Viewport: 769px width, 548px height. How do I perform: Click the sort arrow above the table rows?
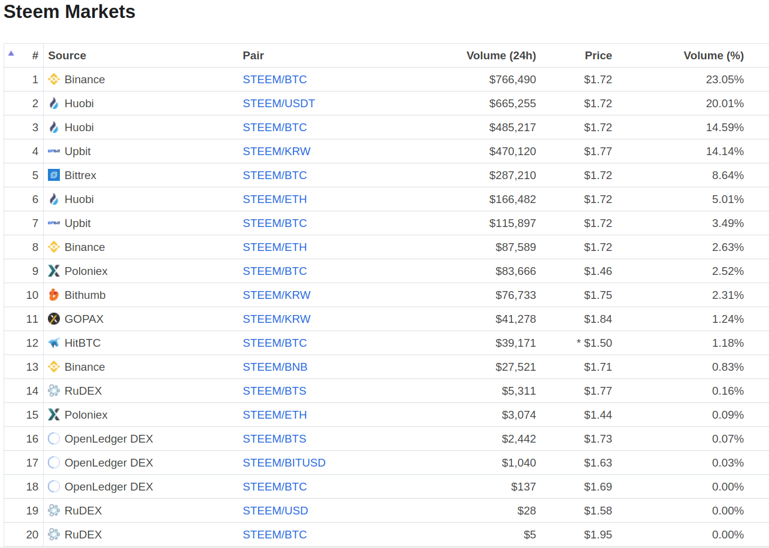11,53
